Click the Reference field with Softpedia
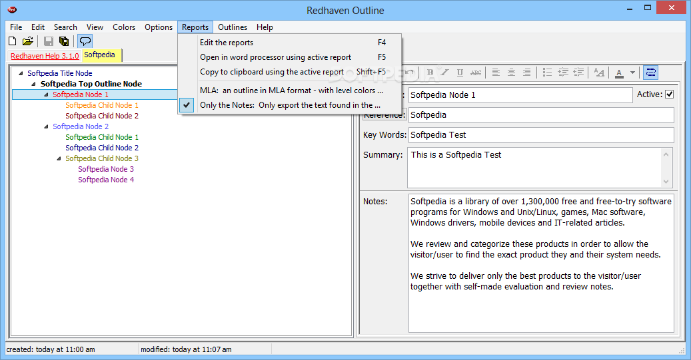 541,115
